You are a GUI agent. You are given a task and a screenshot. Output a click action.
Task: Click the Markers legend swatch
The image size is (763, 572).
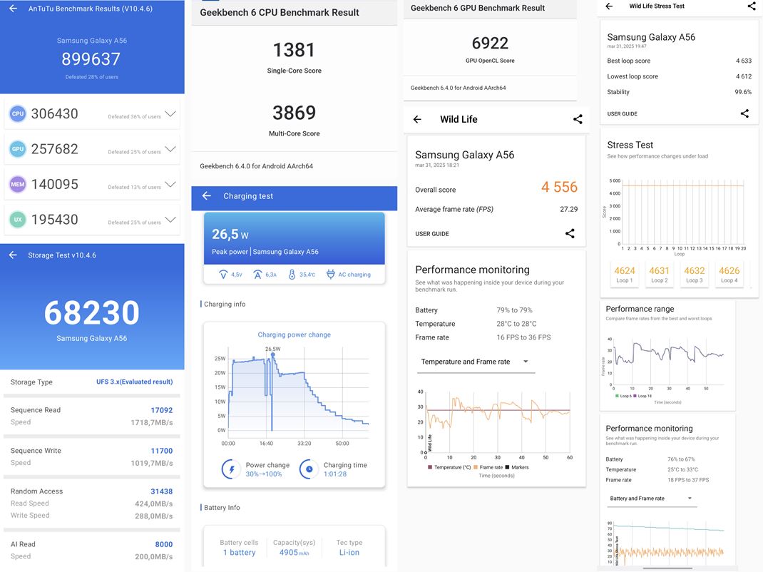pyautogui.click(x=507, y=467)
